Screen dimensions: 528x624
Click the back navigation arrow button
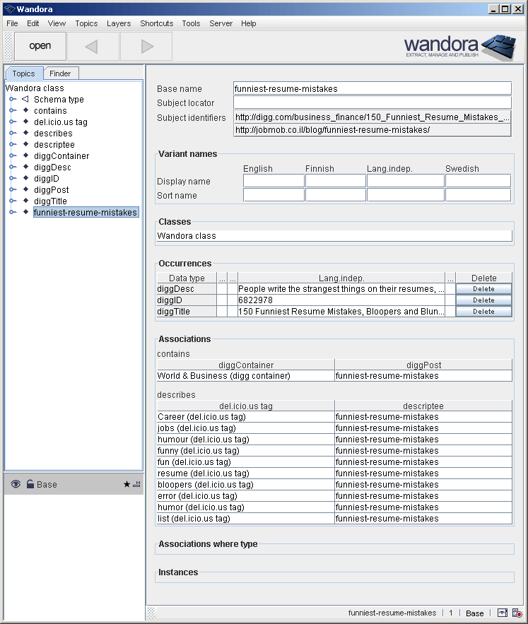tap(93, 47)
